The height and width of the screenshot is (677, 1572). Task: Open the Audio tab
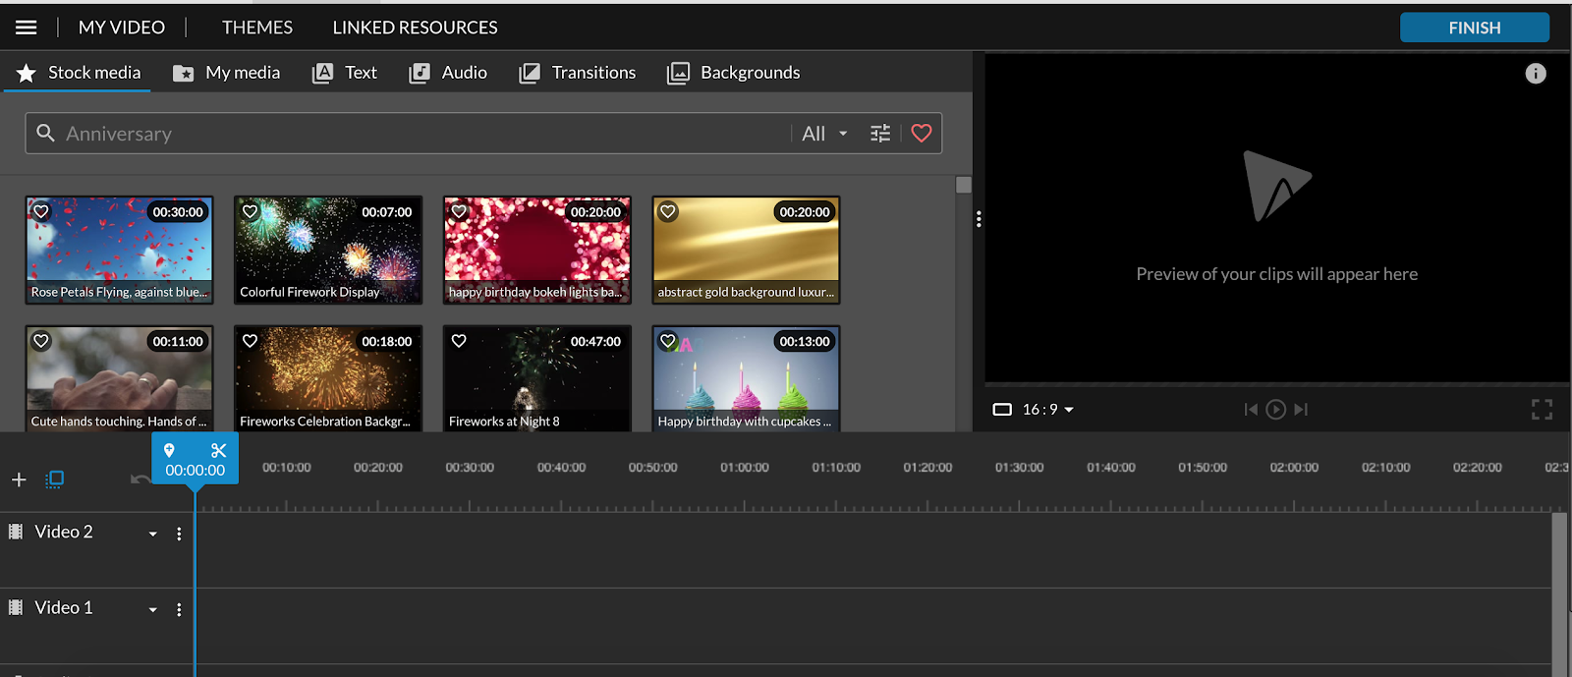click(x=448, y=73)
